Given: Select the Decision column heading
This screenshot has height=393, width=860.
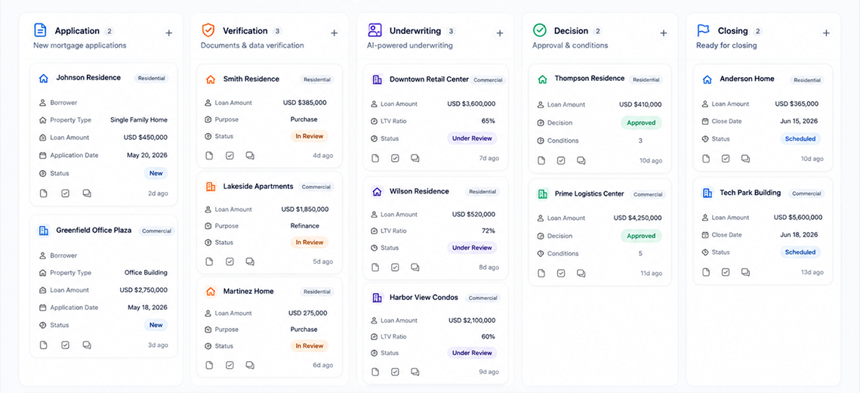Looking at the screenshot, I should tap(571, 31).
